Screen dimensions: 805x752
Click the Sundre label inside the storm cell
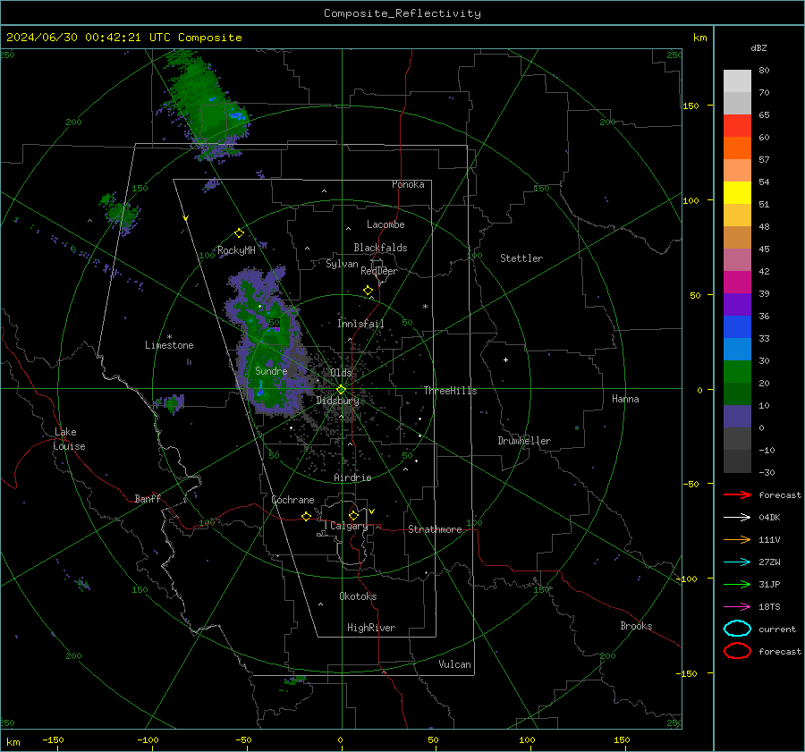[271, 371]
